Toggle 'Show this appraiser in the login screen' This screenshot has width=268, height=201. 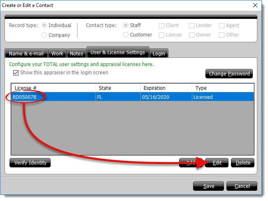pyautogui.click(x=16, y=73)
